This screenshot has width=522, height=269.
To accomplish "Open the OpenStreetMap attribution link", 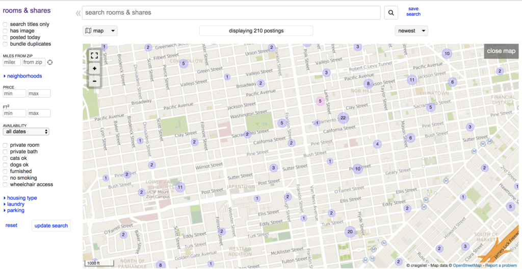I will (468, 265).
